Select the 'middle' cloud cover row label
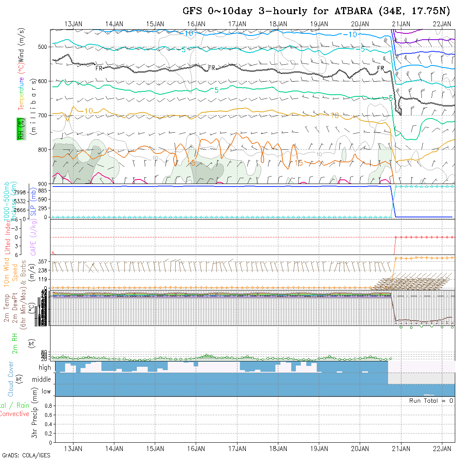 pos(42,380)
